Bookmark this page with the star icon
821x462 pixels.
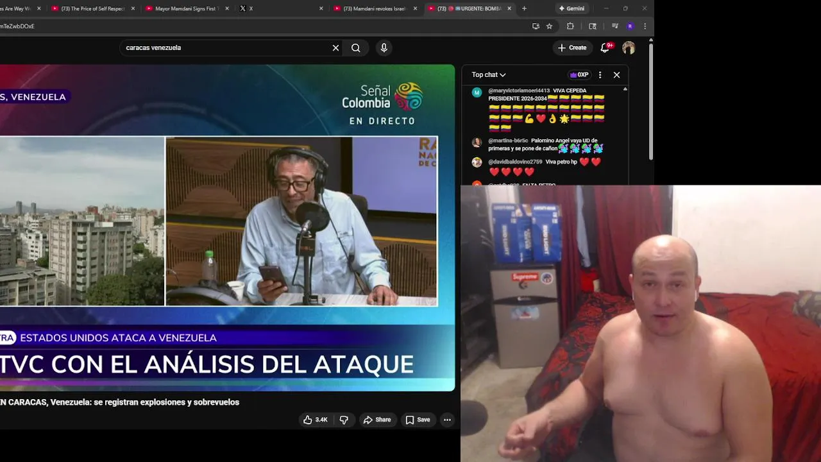pos(549,26)
